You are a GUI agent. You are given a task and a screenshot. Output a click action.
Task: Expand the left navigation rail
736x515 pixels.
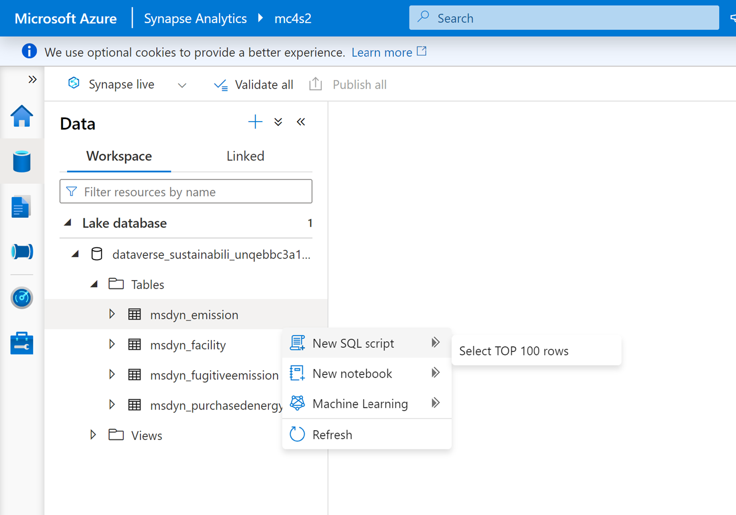click(x=33, y=80)
